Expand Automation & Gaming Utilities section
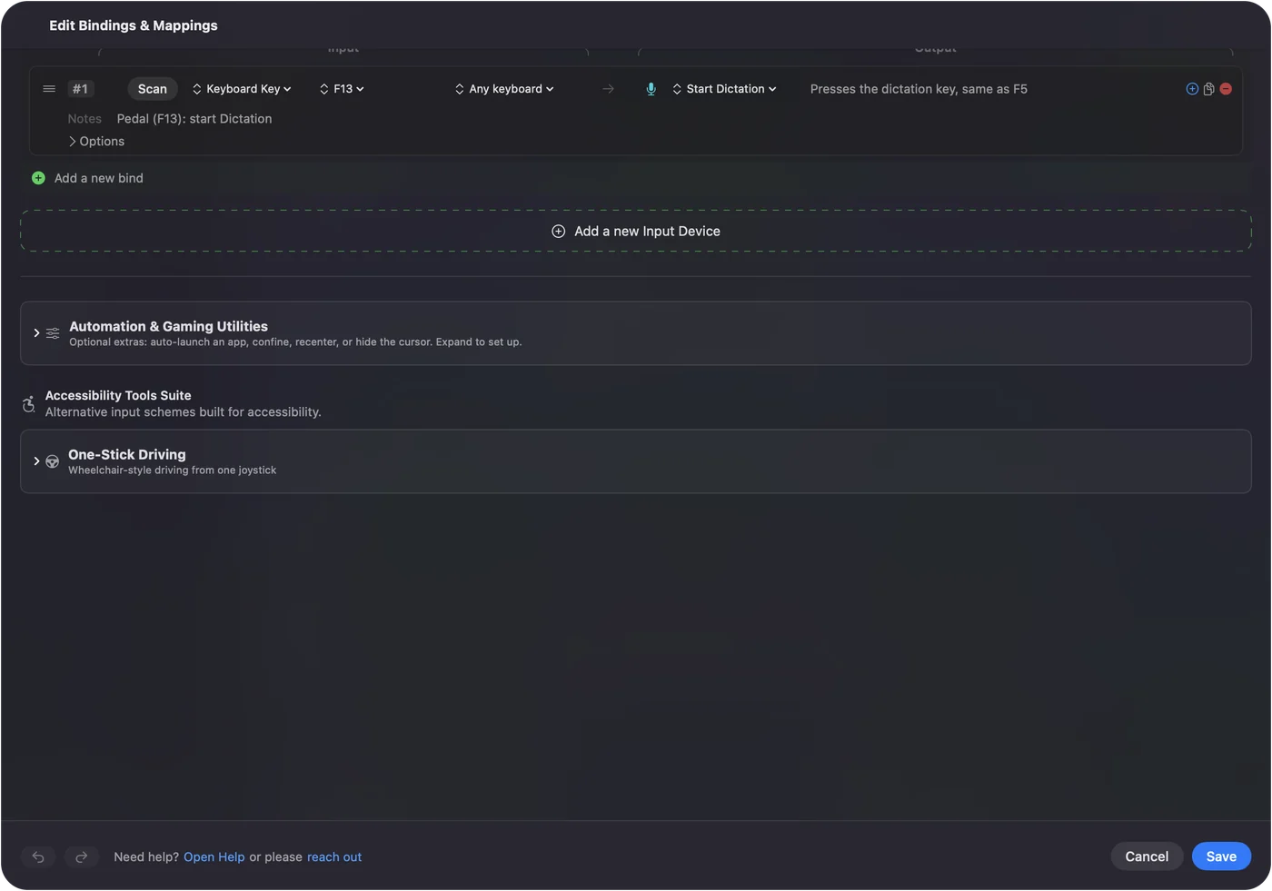 point(36,333)
